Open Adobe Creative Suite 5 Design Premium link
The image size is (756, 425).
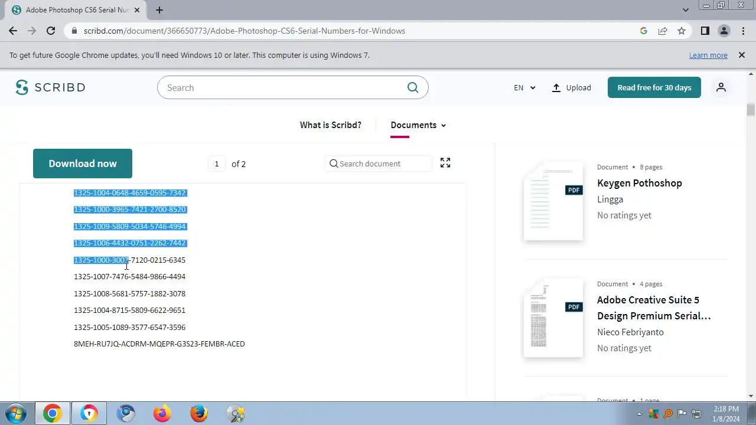[x=654, y=308]
